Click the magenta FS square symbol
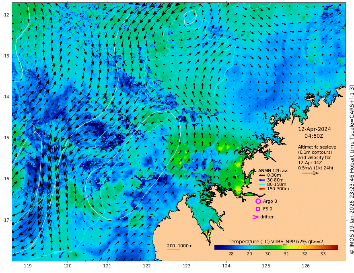This screenshot has height=273, width=354. [x=258, y=209]
